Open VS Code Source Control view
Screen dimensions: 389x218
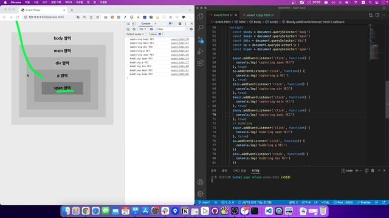click(201, 39)
